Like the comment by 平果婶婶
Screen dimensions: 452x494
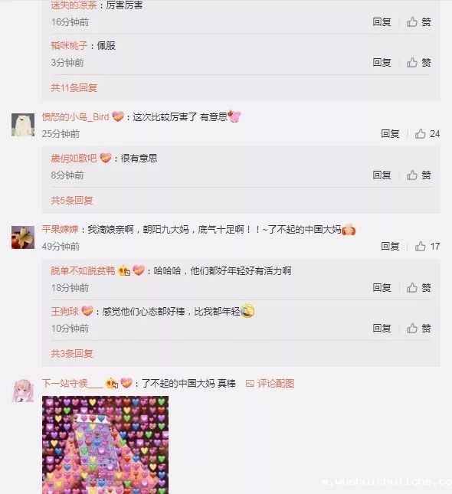coord(427,247)
